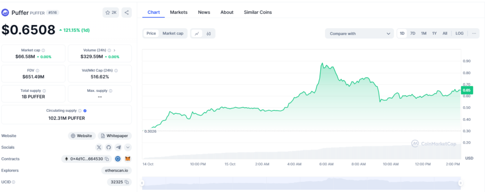The image size is (485, 192).
Task: Click the 516.62% Vol/Mkt Cap value
Action: click(99, 77)
